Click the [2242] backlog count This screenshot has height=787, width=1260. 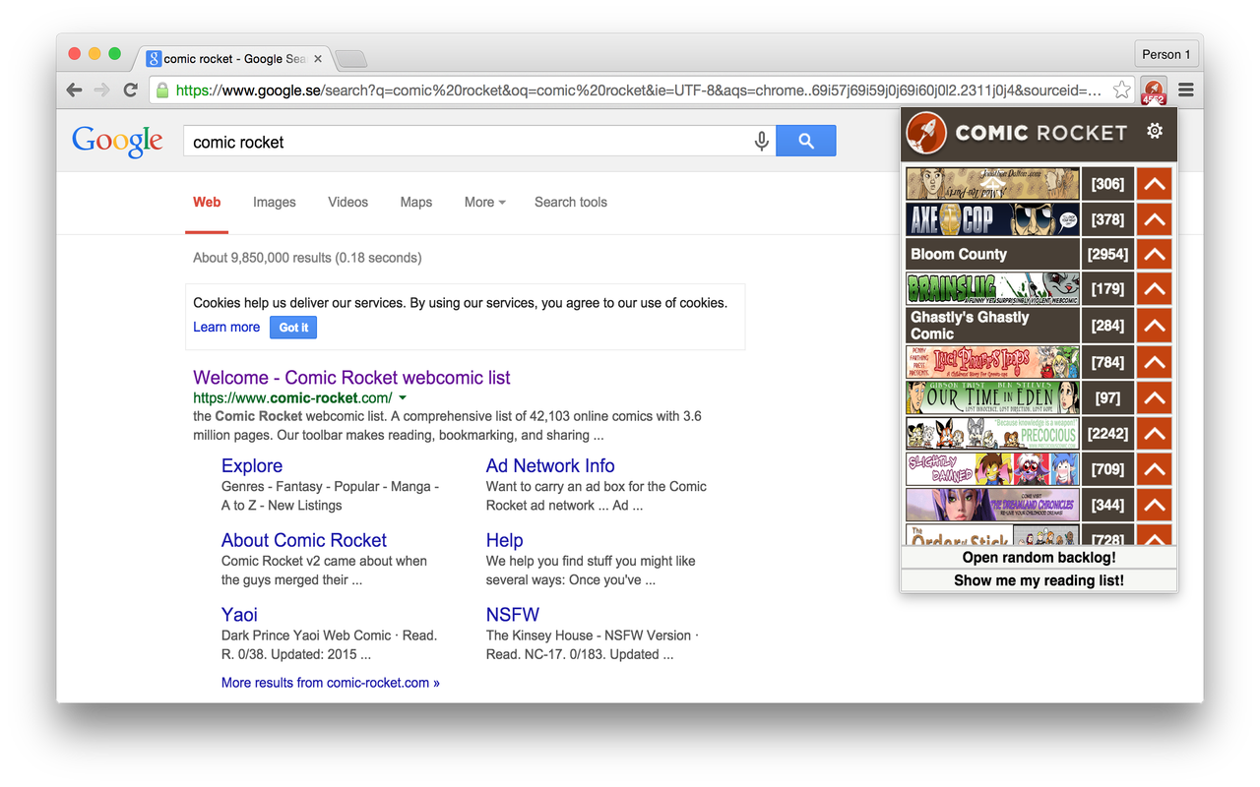[1107, 433]
